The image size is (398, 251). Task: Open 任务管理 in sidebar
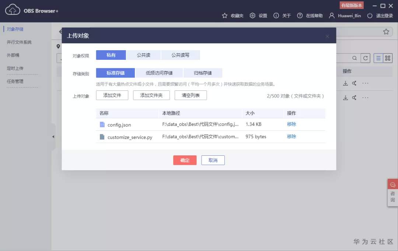(x=15, y=81)
